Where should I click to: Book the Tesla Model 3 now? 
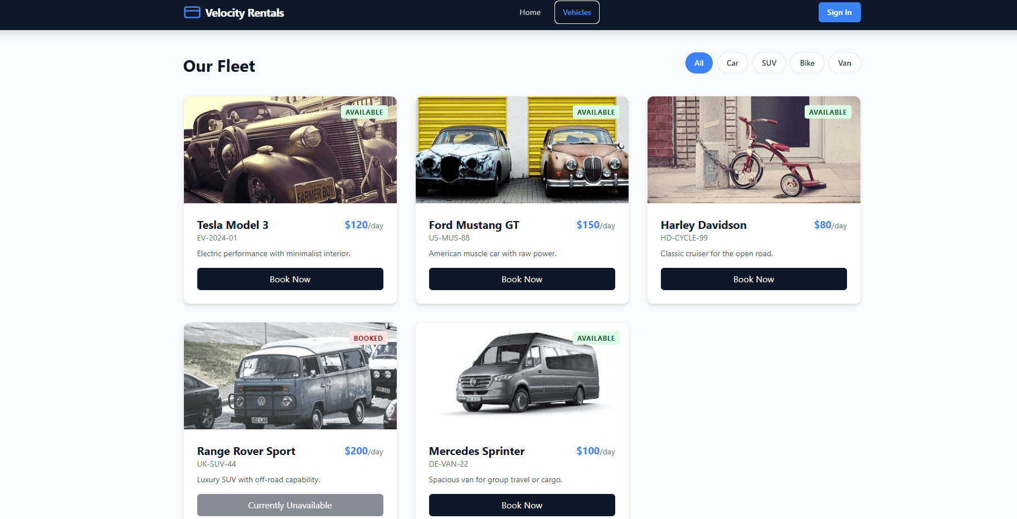(x=290, y=279)
